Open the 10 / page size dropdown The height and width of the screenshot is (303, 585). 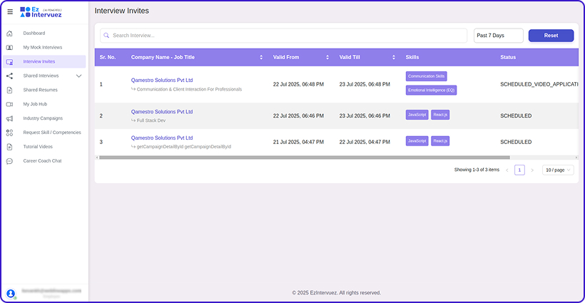coord(558,170)
